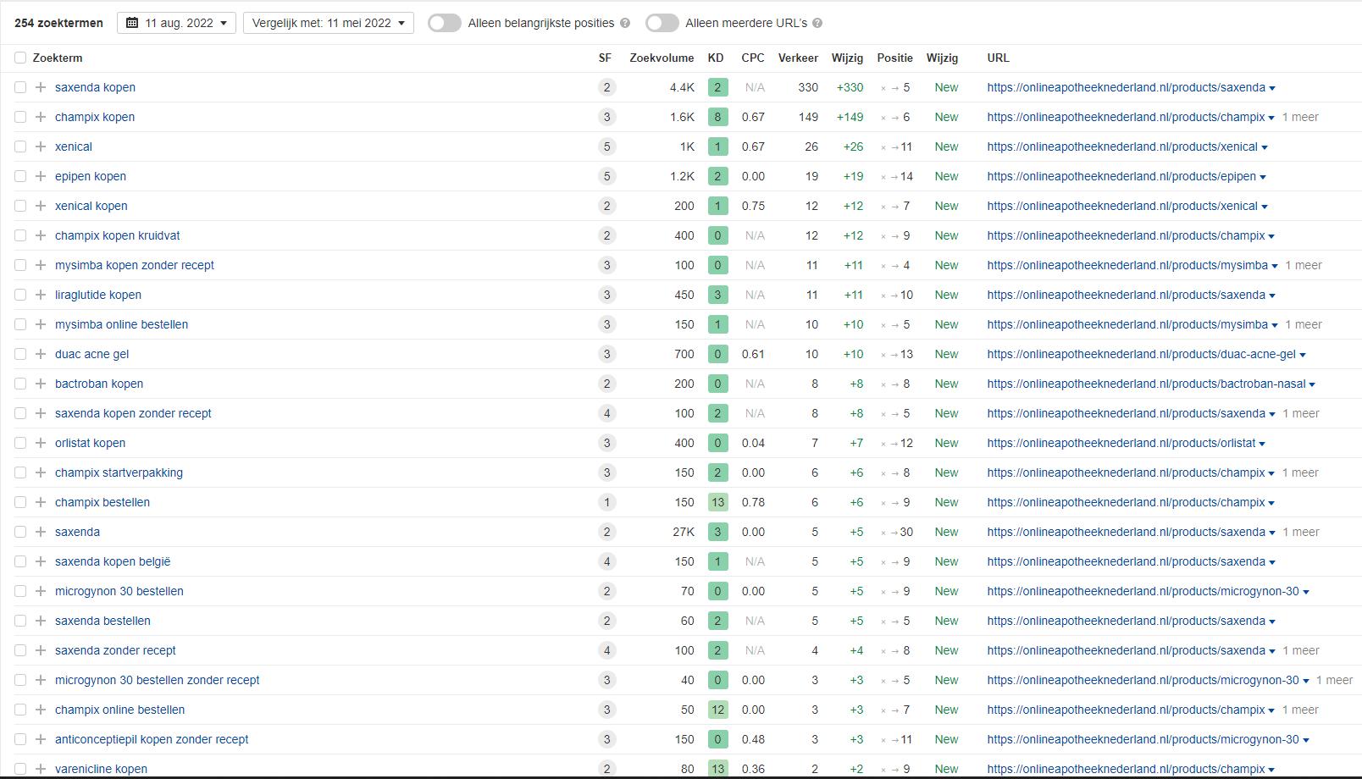Click plus icon next to xenical kopen

tap(40, 206)
